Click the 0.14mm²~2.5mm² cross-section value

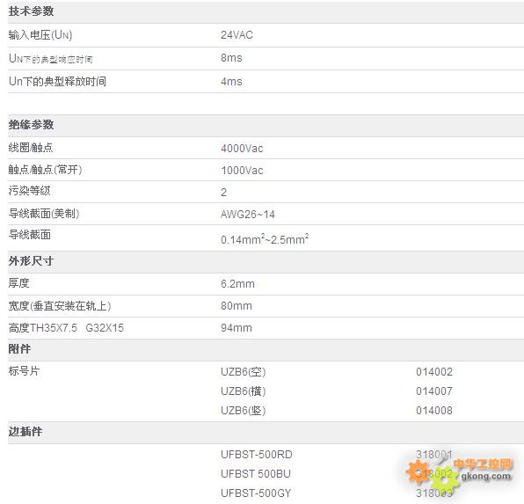coord(265,238)
